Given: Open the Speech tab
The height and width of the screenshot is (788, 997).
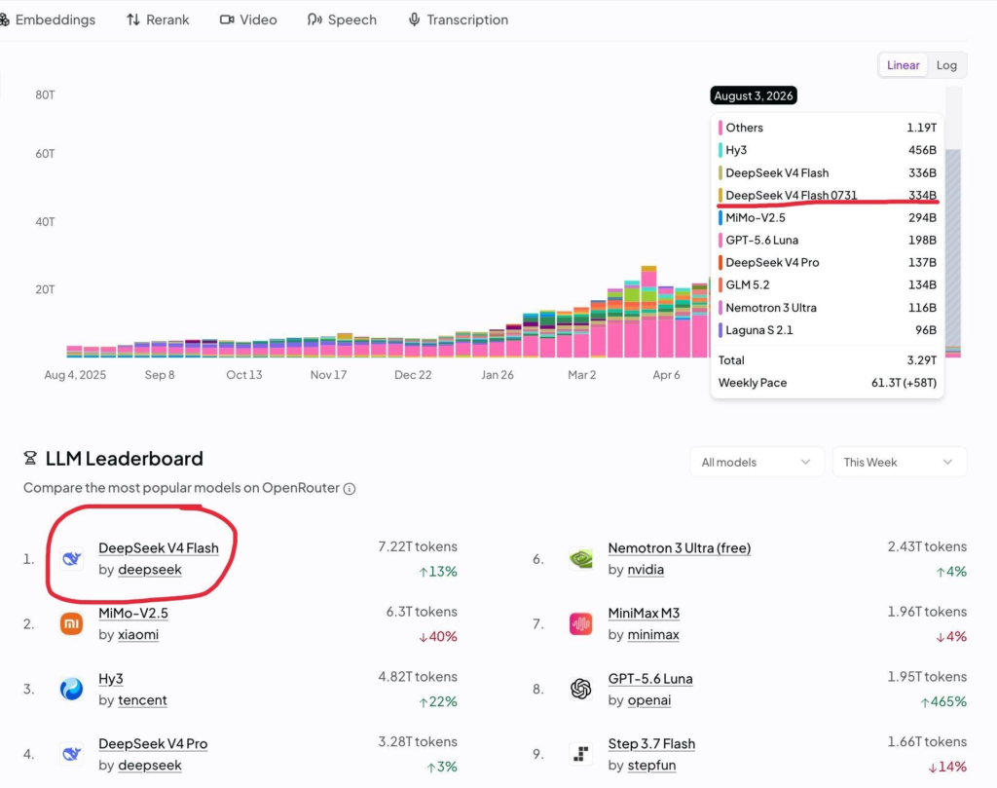Looking at the screenshot, I should click(x=342, y=19).
